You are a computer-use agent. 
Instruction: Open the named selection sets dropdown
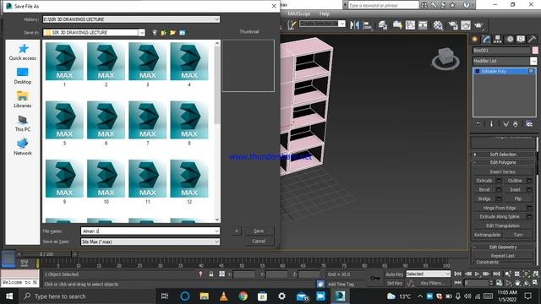tap(342, 24)
